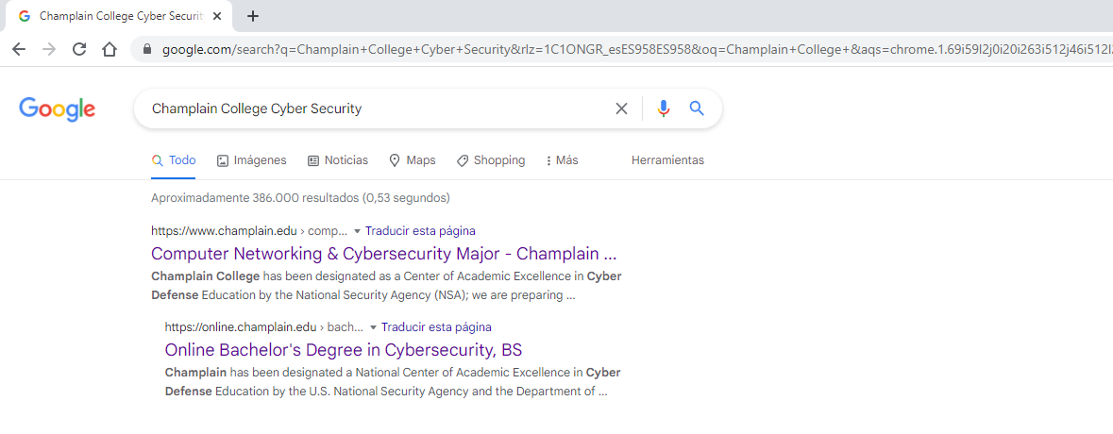Open Computer Networking & Cybersecurity Major result
Screen dimensions: 1113x434
click(x=383, y=254)
